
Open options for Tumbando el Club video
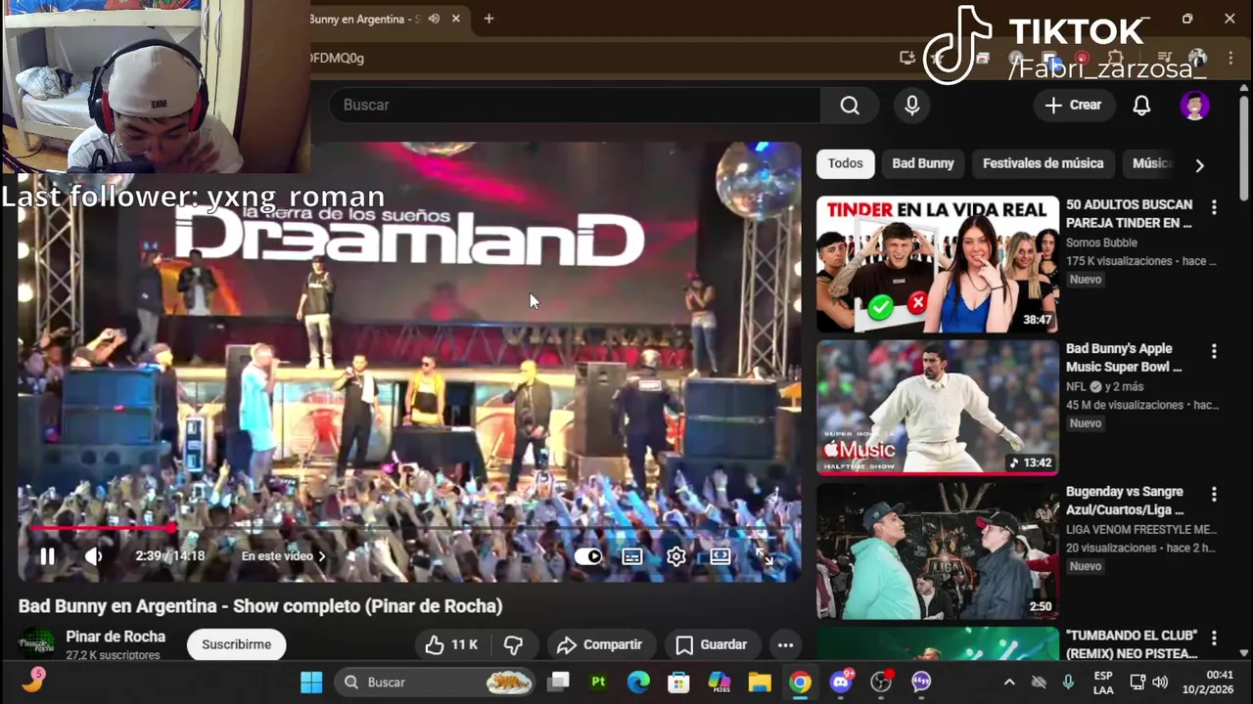(1214, 638)
